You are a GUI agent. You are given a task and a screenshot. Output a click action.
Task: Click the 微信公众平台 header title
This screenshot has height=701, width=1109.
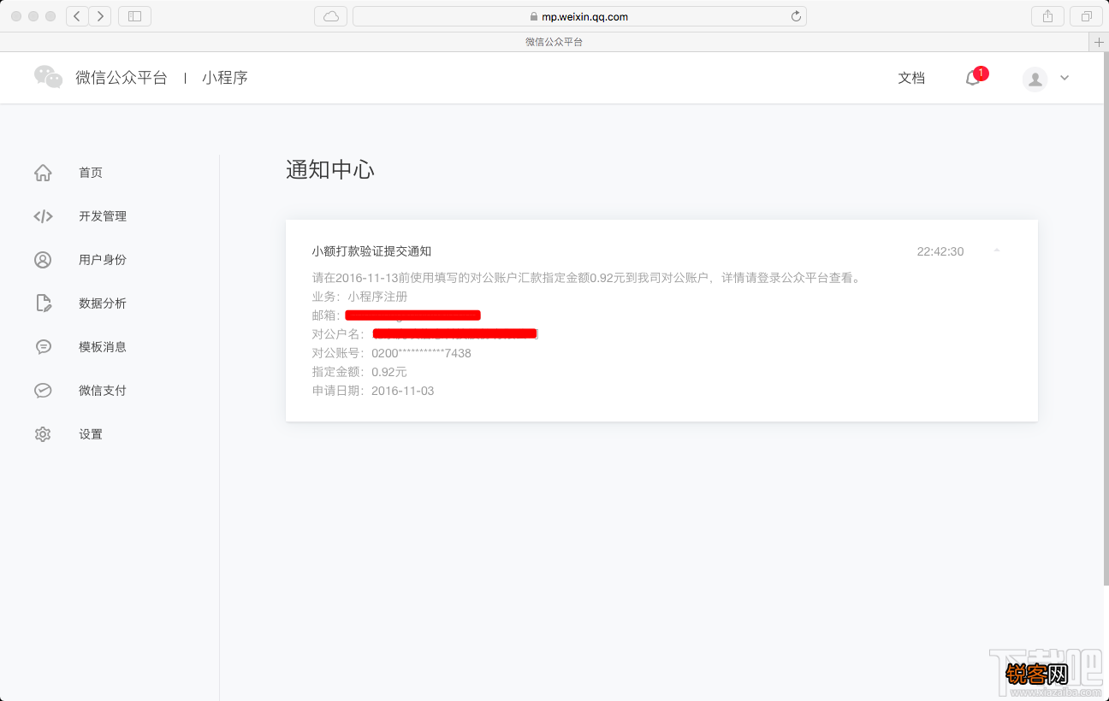pos(122,77)
